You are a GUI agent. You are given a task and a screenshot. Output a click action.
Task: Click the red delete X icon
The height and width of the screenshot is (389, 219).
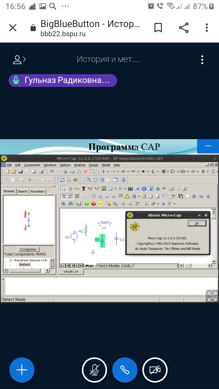click(x=85, y=172)
